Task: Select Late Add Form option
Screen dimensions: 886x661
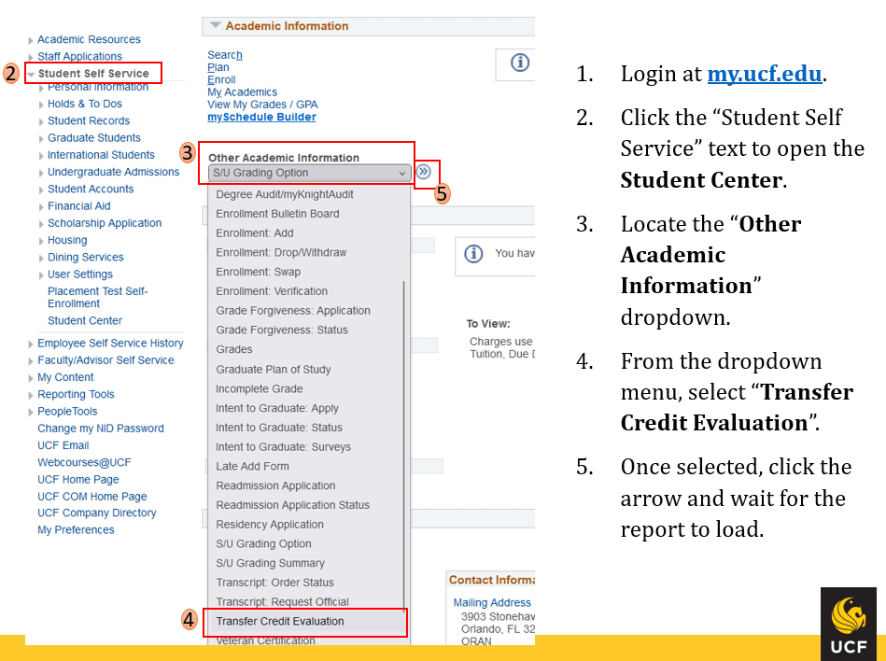Action: point(305,466)
